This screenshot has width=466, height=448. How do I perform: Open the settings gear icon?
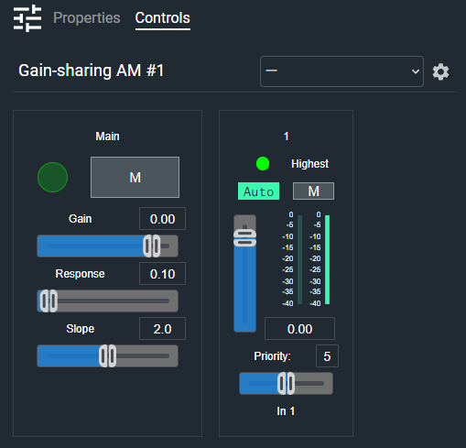(440, 72)
